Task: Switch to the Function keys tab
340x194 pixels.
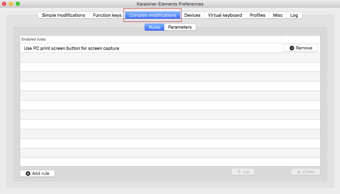Action: pyautogui.click(x=107, y=15)
